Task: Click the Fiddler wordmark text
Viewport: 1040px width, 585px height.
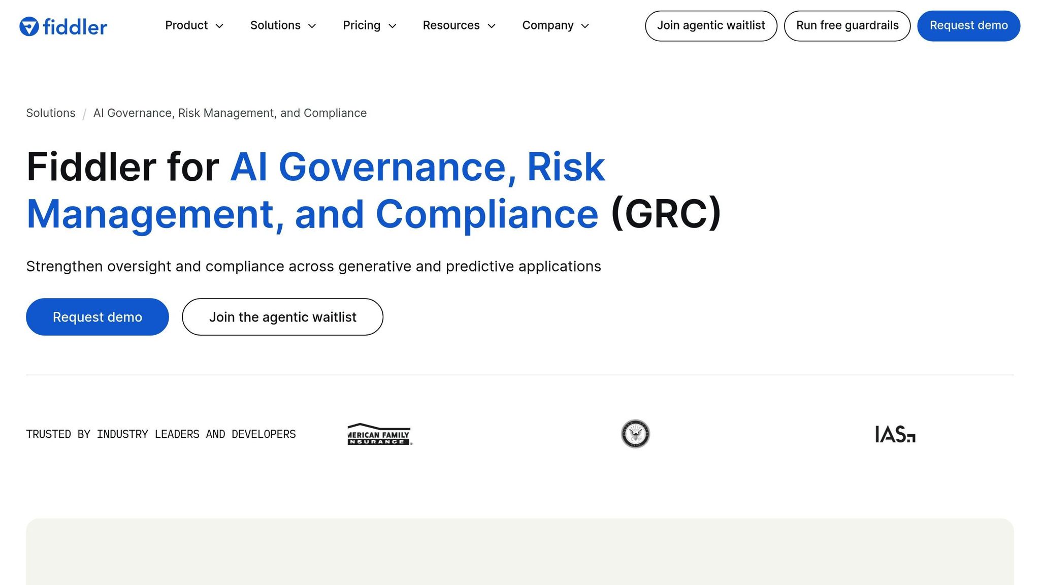Action: pos(75,27)
